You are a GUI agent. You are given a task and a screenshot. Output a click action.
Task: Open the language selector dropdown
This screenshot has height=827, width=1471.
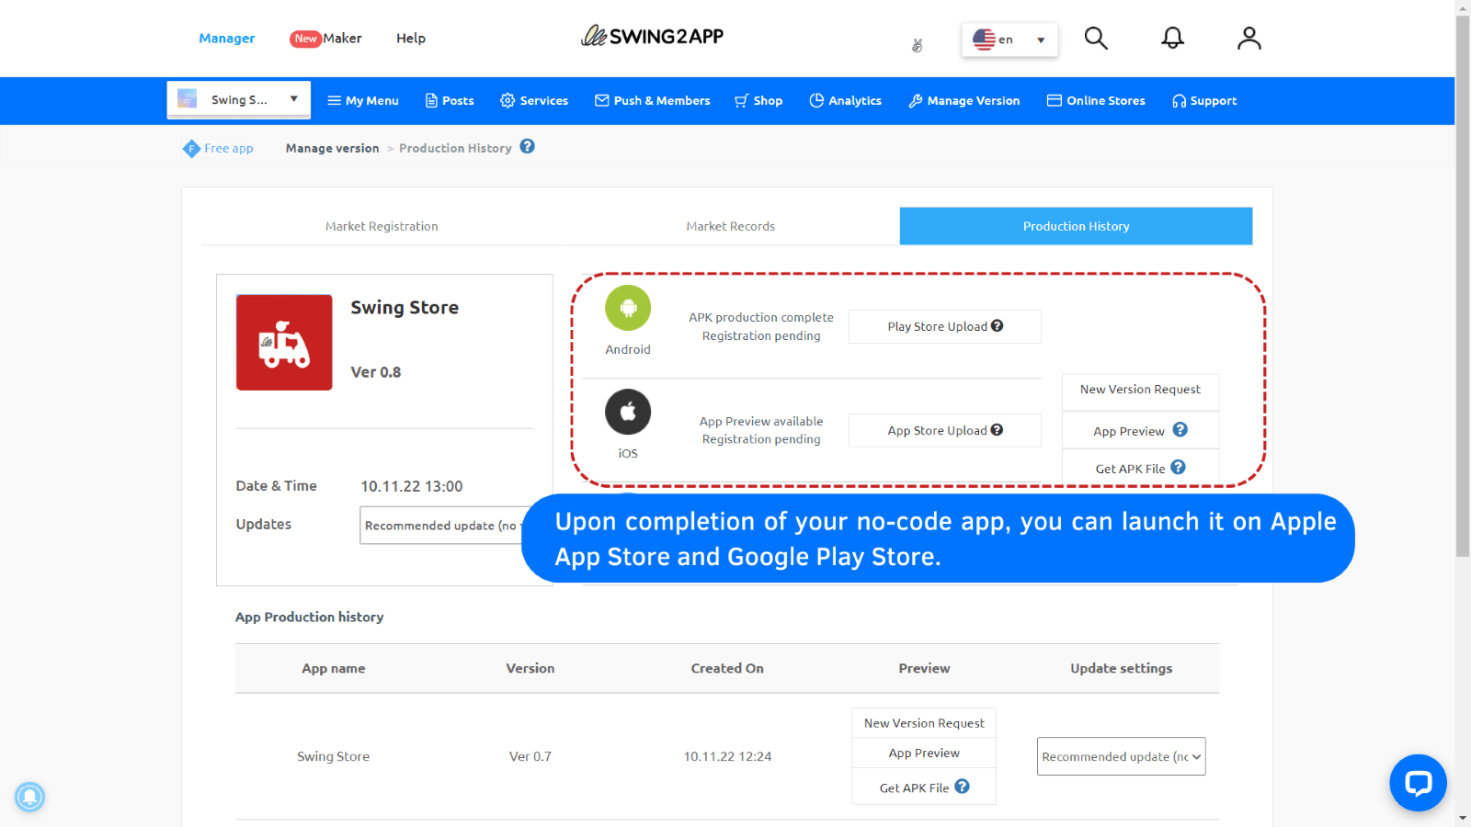[x=1009, y=40]
